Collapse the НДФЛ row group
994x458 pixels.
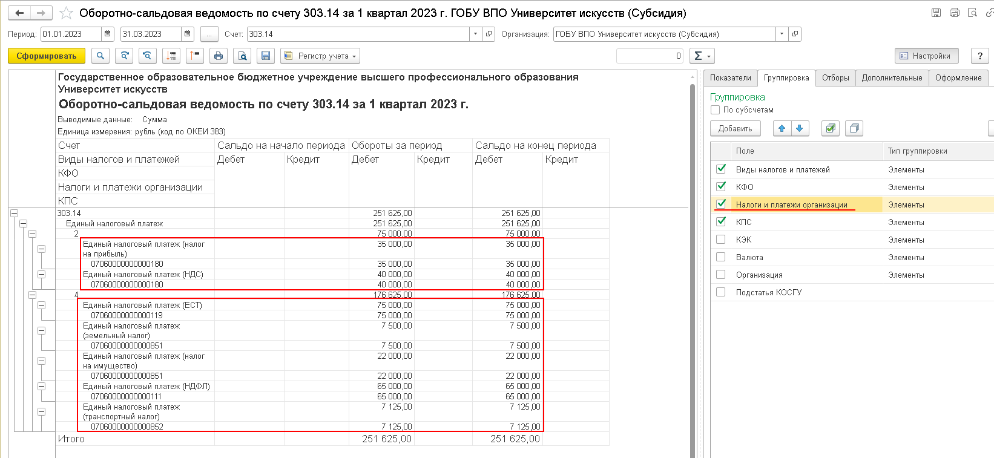pyautogui.click(x=41, y=386)
